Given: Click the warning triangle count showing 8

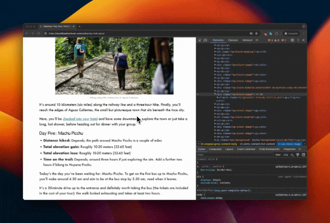Looking at the screenshot, I should tap(277, 40).
